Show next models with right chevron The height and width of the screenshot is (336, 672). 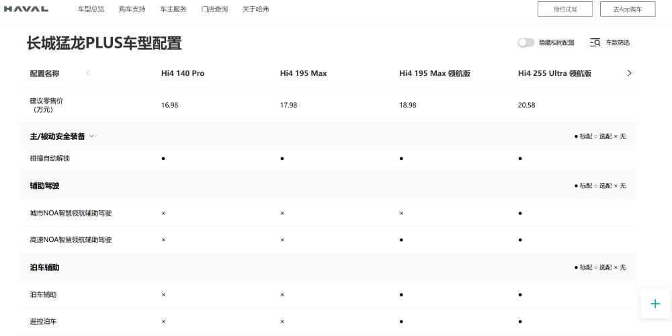629,73
